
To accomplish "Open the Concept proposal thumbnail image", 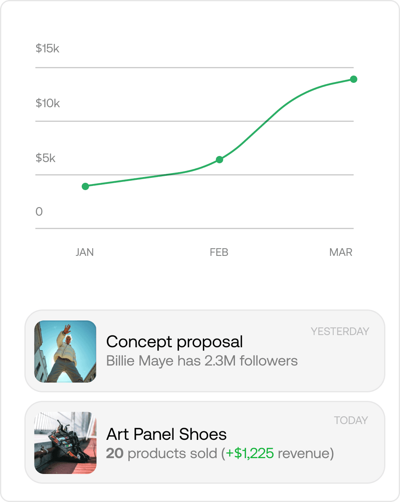I will (x=65, y=351).
